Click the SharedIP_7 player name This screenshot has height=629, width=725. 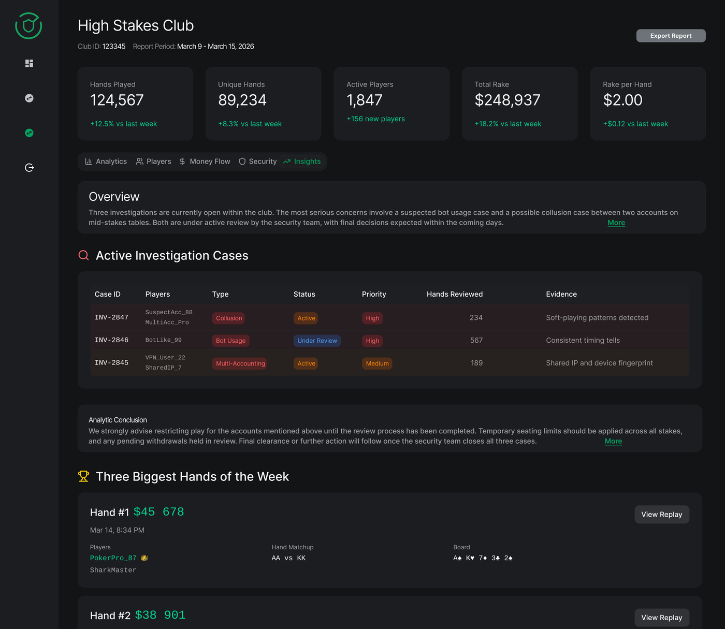tap(164, 368)
